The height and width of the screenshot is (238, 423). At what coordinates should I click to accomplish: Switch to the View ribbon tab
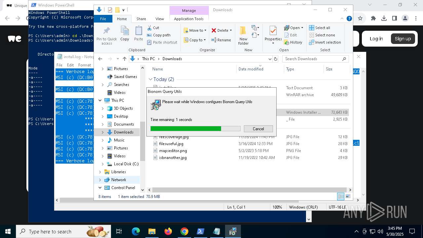pyautogui.click(x=160, y=19)
